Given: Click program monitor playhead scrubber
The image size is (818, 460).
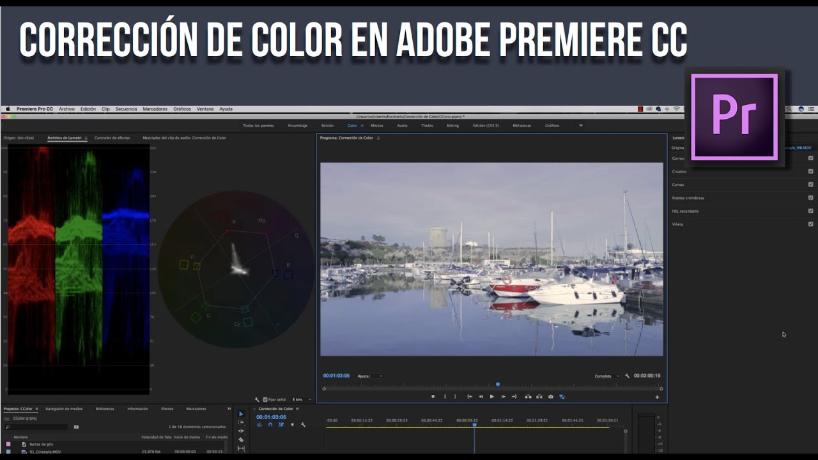Looking at the screenshot, I should pos(498,385).
